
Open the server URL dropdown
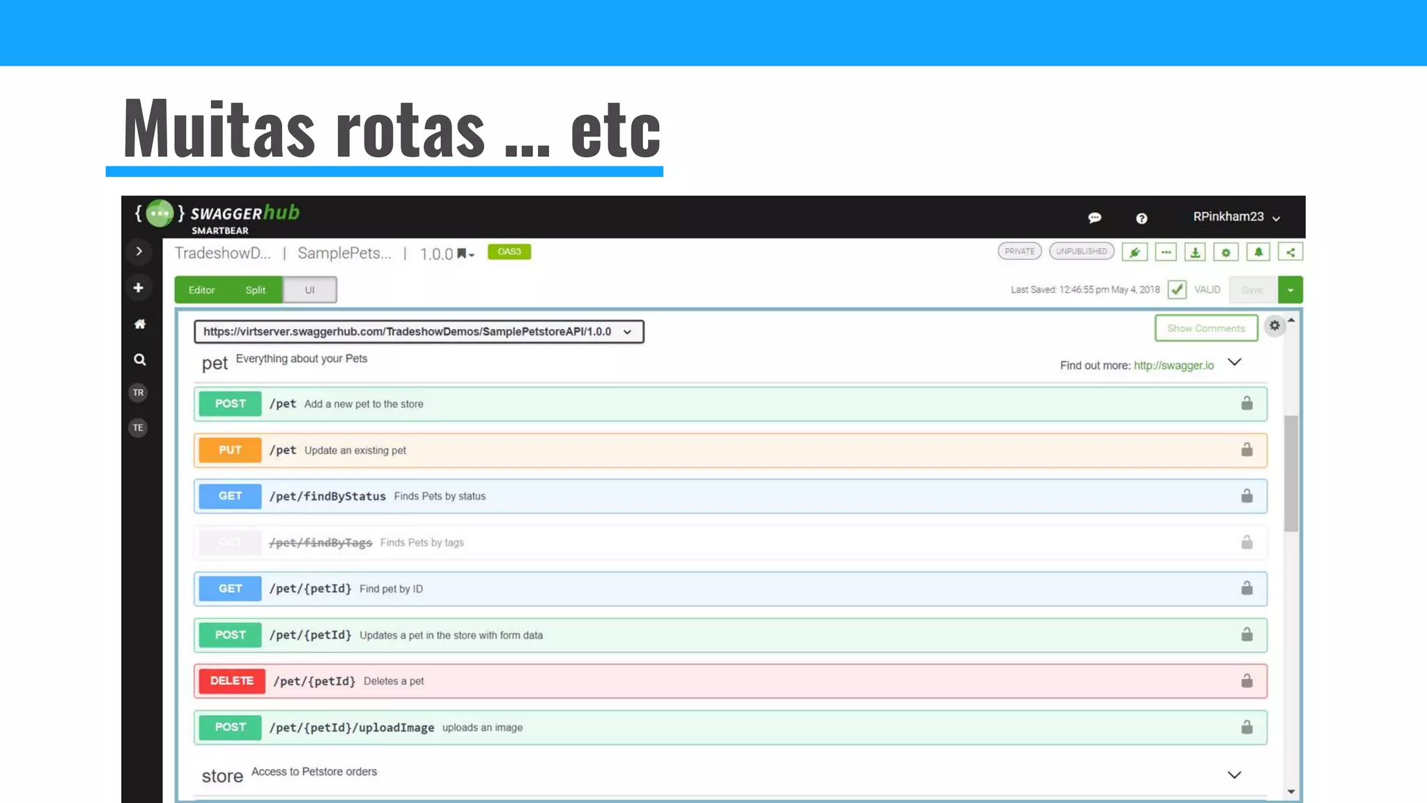pos(419,332)
